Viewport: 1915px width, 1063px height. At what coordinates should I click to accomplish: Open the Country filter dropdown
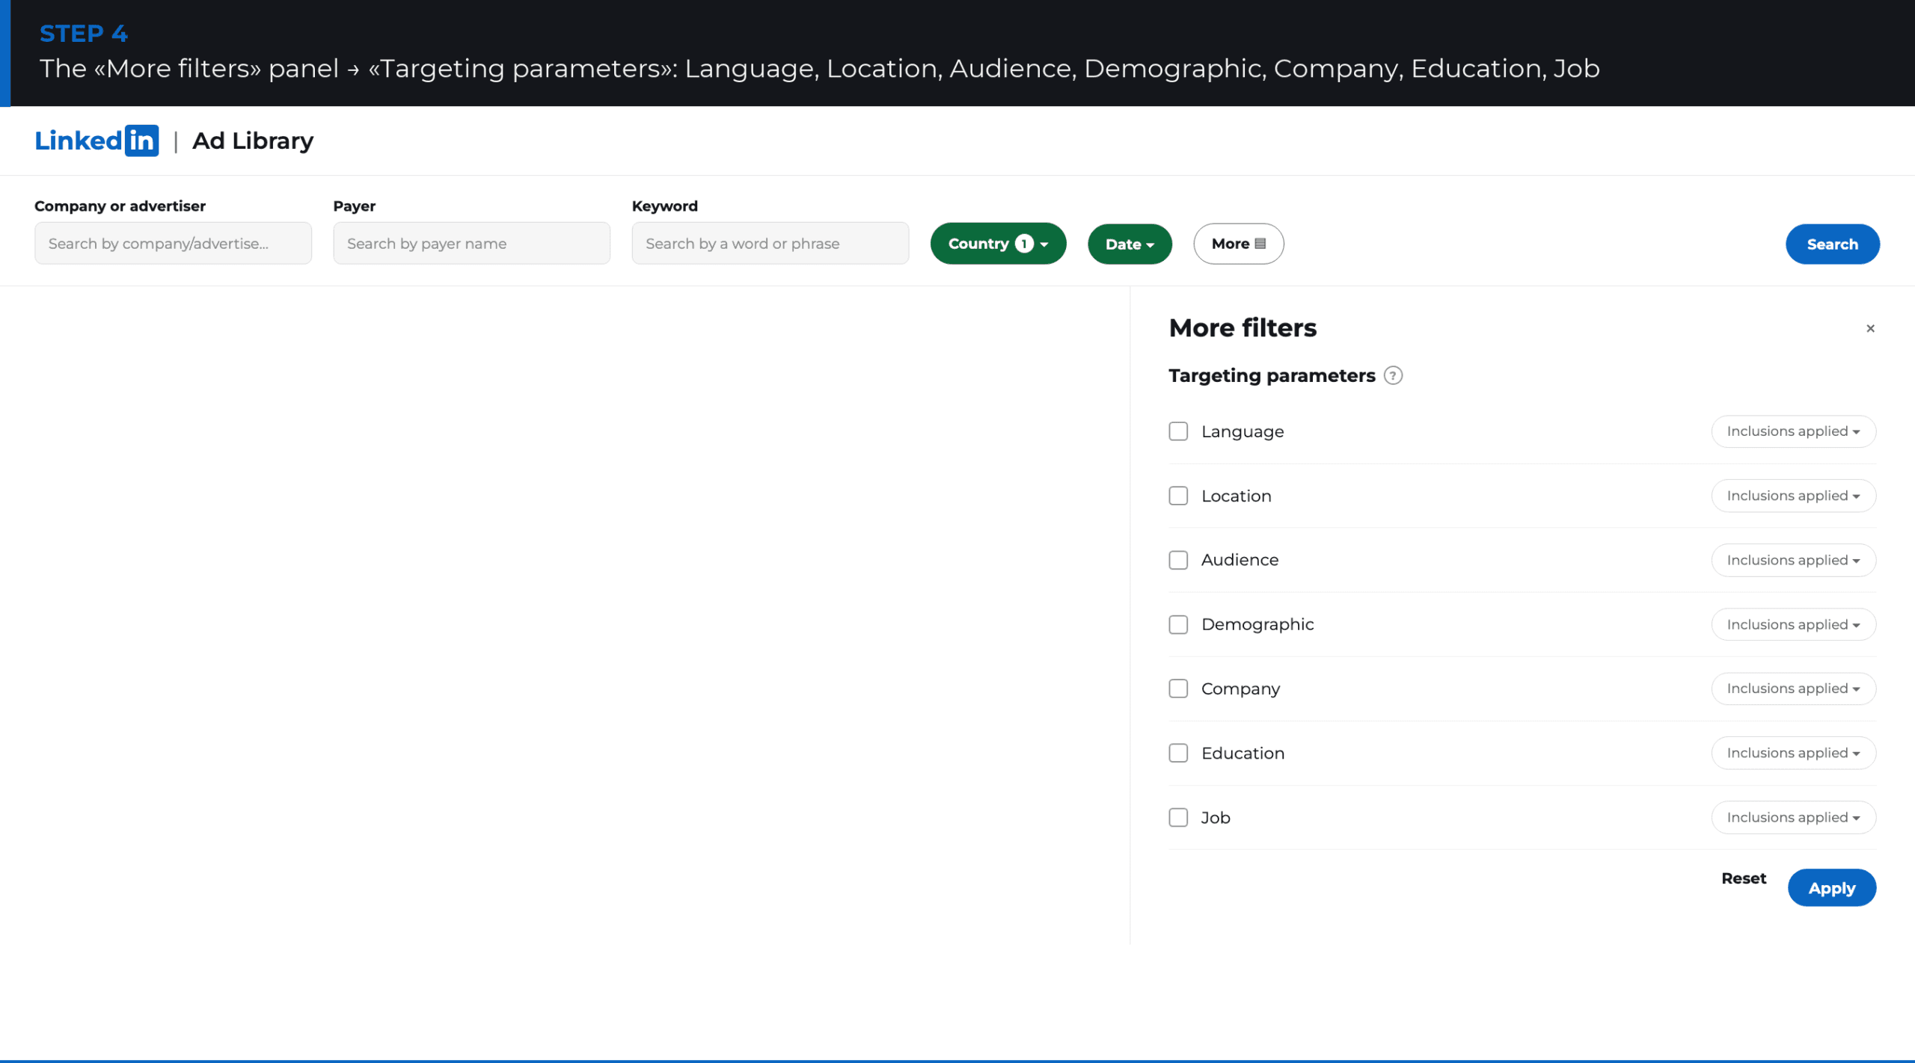[x=998, y=244]
